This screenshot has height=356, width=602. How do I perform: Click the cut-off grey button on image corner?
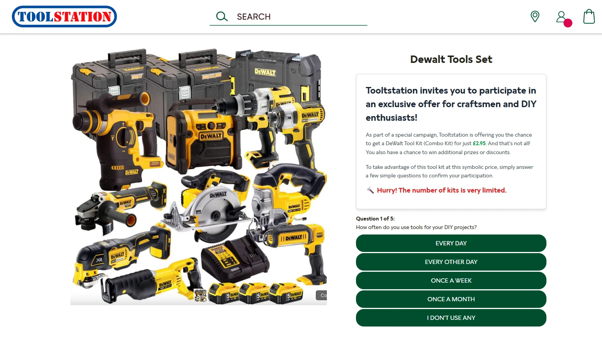pyautogui.click(x=321, y=295)
